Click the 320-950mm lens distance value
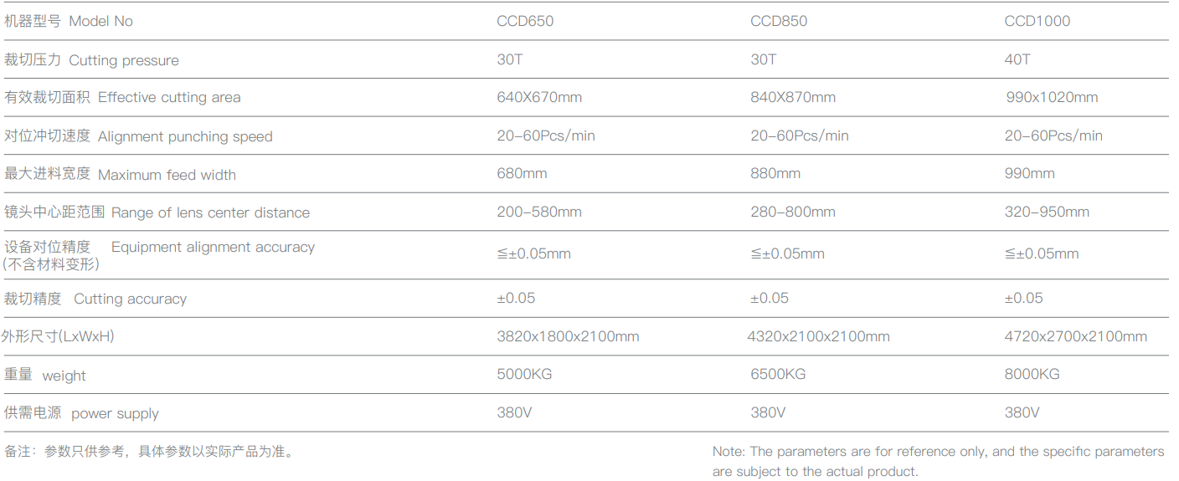The width and height of the screenshot is (1179, 481). (x=1047, y=212)
